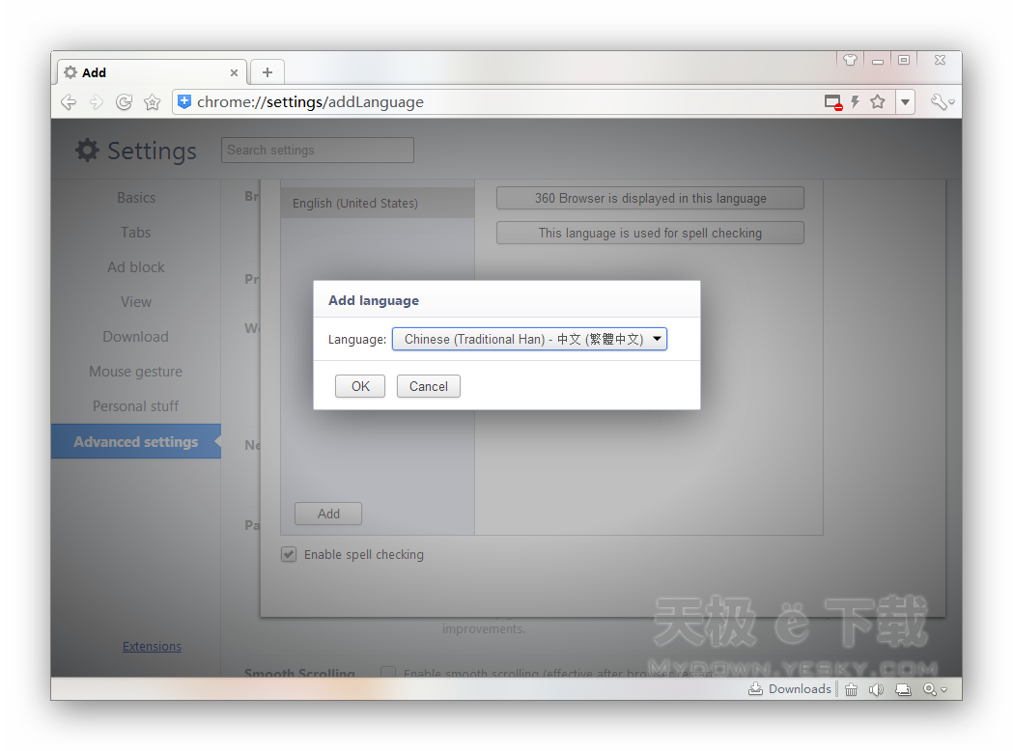
Task: Click the lightning bolt icon in address bar
Action: click(855, 102)
